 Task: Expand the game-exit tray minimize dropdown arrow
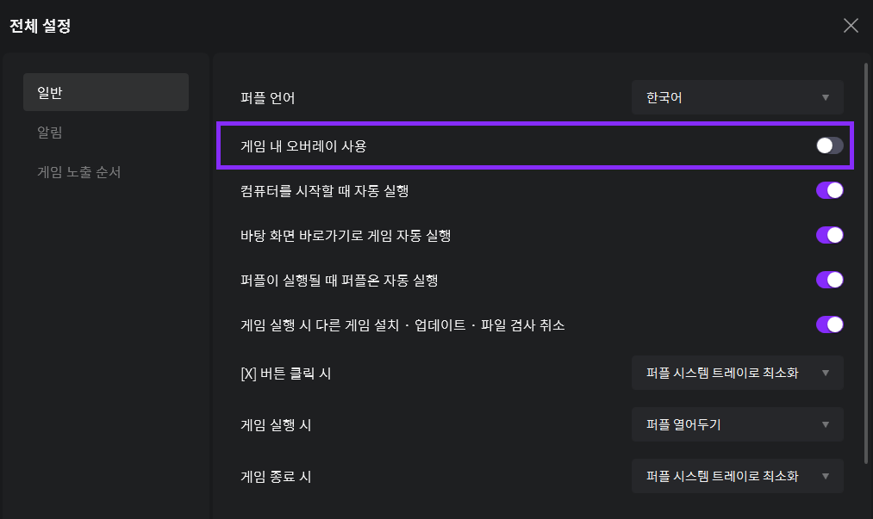825,475
